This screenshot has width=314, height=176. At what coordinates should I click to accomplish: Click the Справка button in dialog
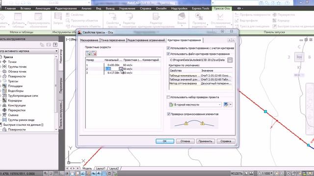point(226,141)
